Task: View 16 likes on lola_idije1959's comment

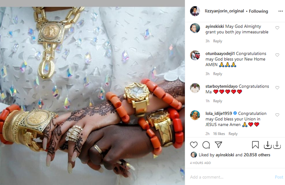Action: tap(219, 134)
